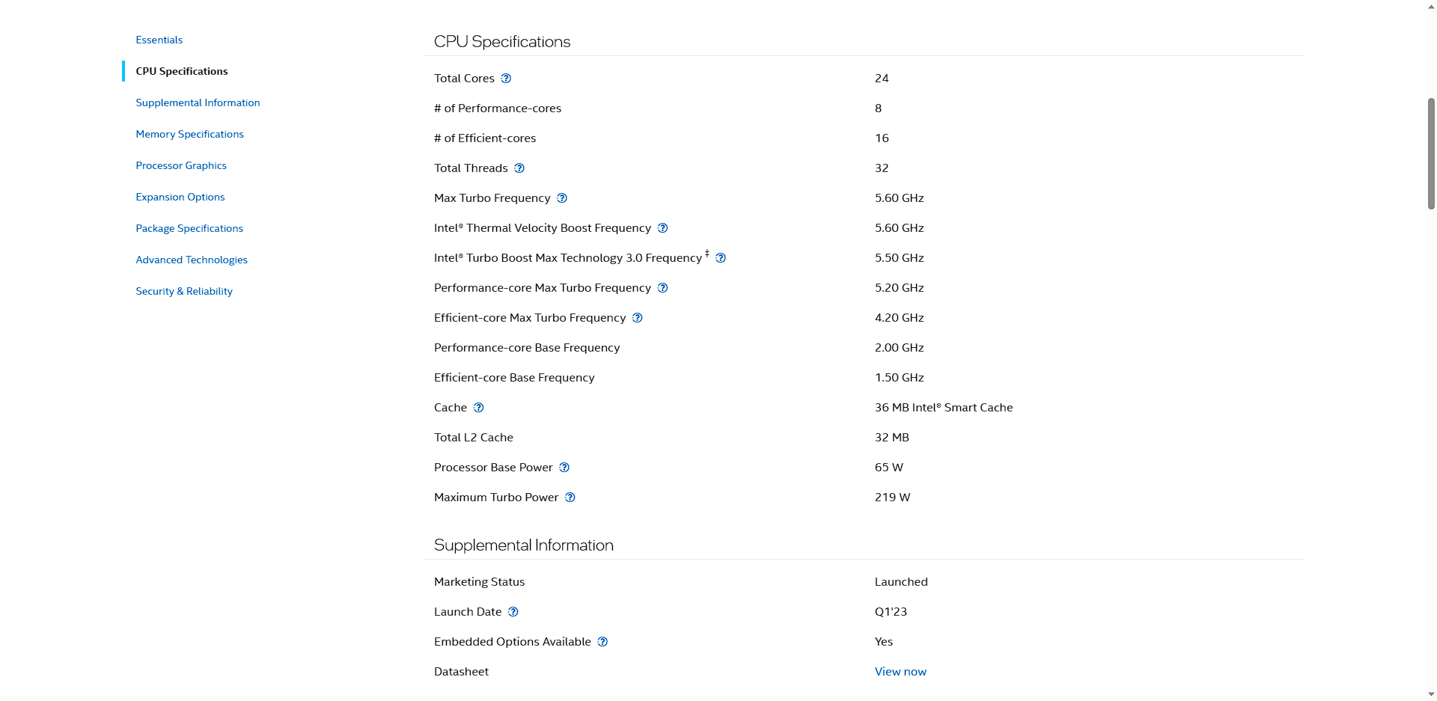The height and width of the screenshot is (701, 1437).
Task: Show Efficient-core Max Turbo Frequency tooltip icon
Action: (x=638, y=318)
